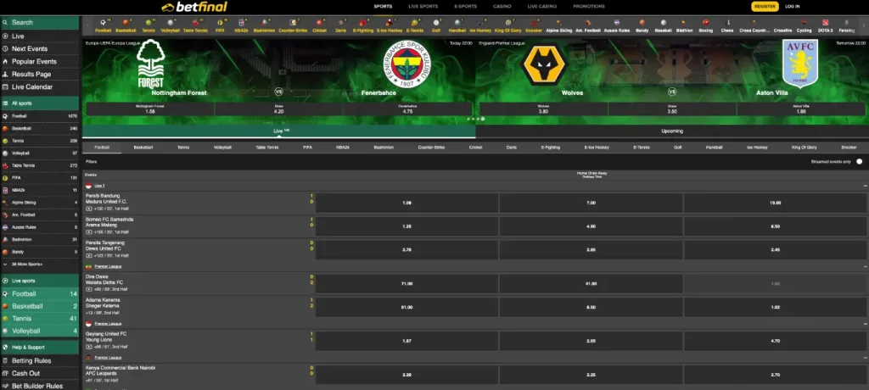Select the 1.87 home odds for Geylang United FC

[406, 341]
